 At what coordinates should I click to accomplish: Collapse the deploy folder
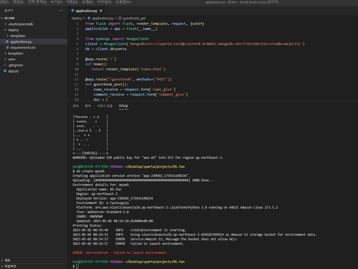pyautogui.click(x=5, y=30)
